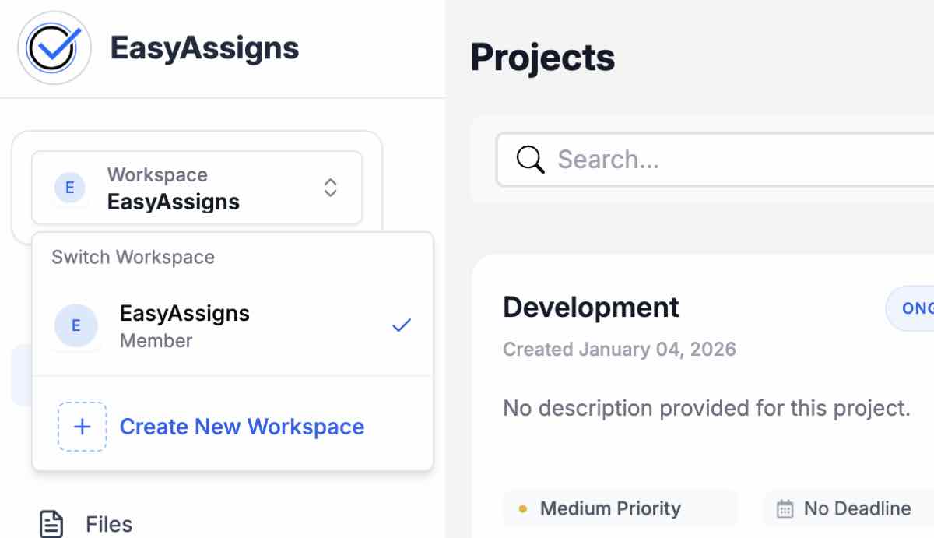Click the EasyAssigns circular checkmark logo

point(53,48)
